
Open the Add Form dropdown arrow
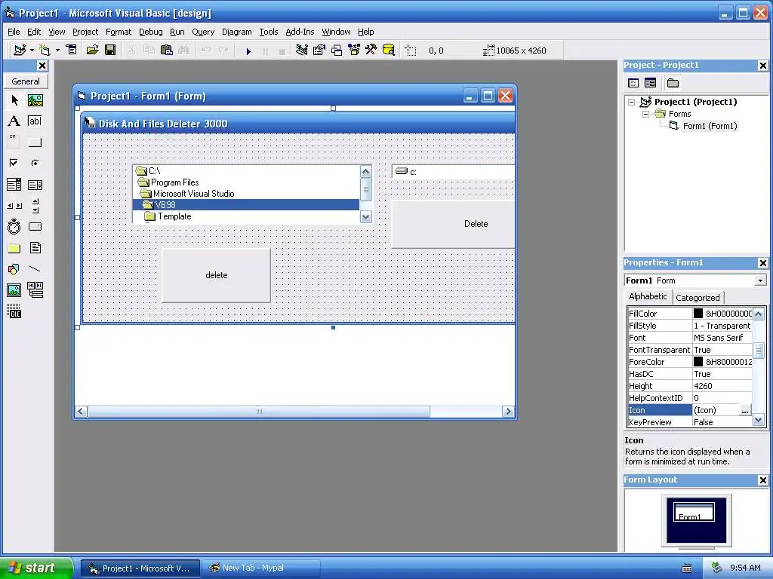pyautogui.click(x=57, y=51)
